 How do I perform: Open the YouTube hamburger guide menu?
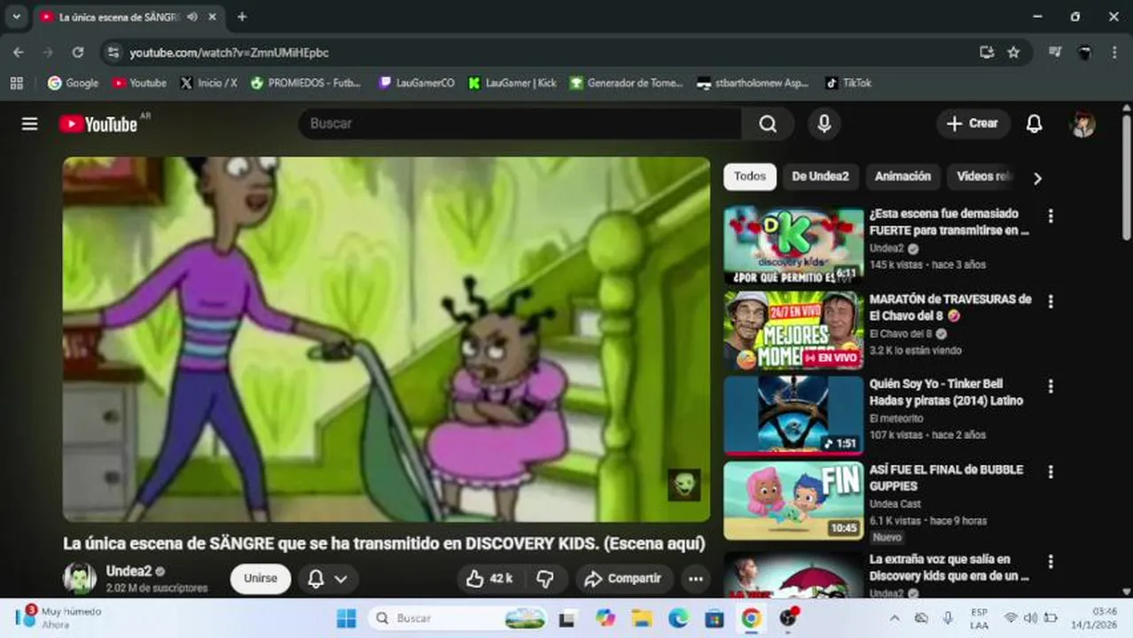coord(30,124)
